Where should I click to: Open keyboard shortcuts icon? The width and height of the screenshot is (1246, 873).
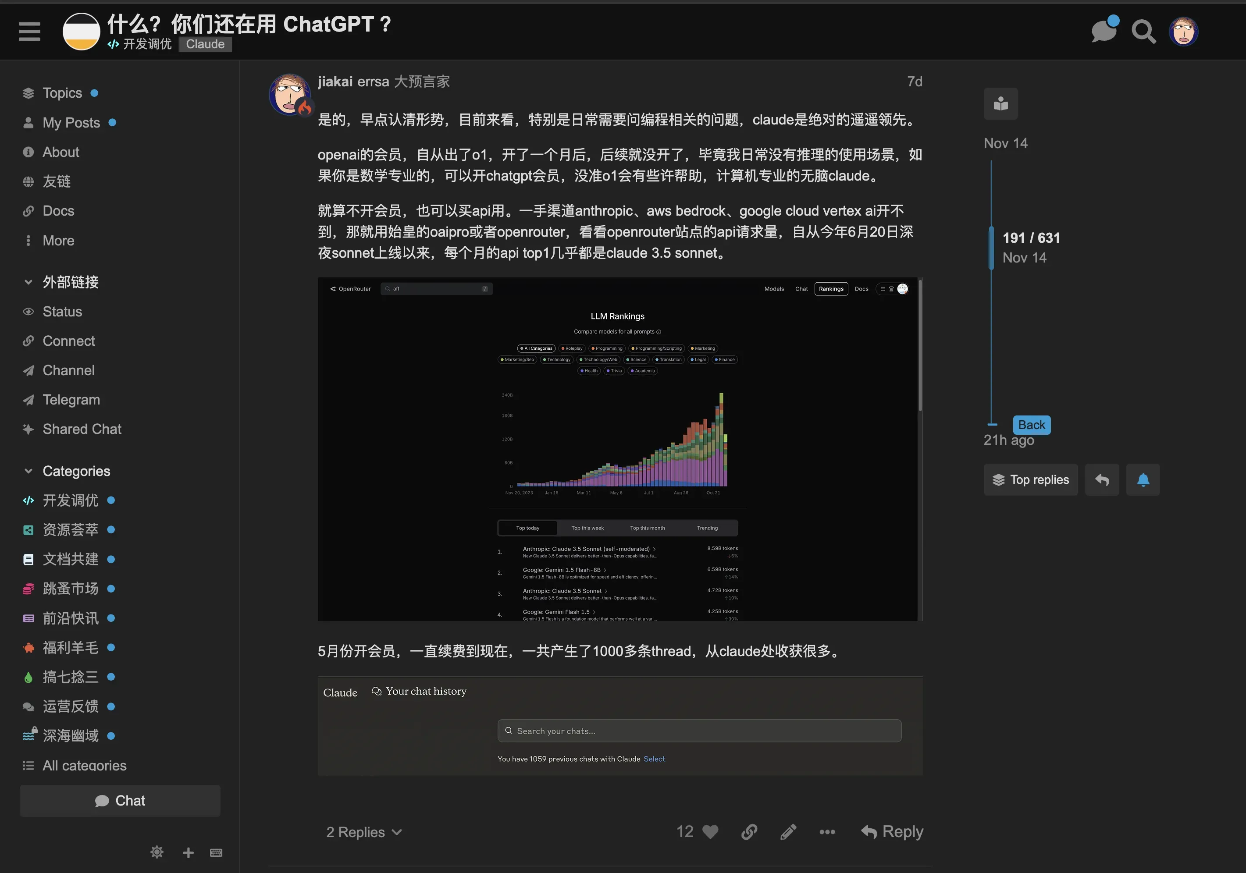click(216, 853)
